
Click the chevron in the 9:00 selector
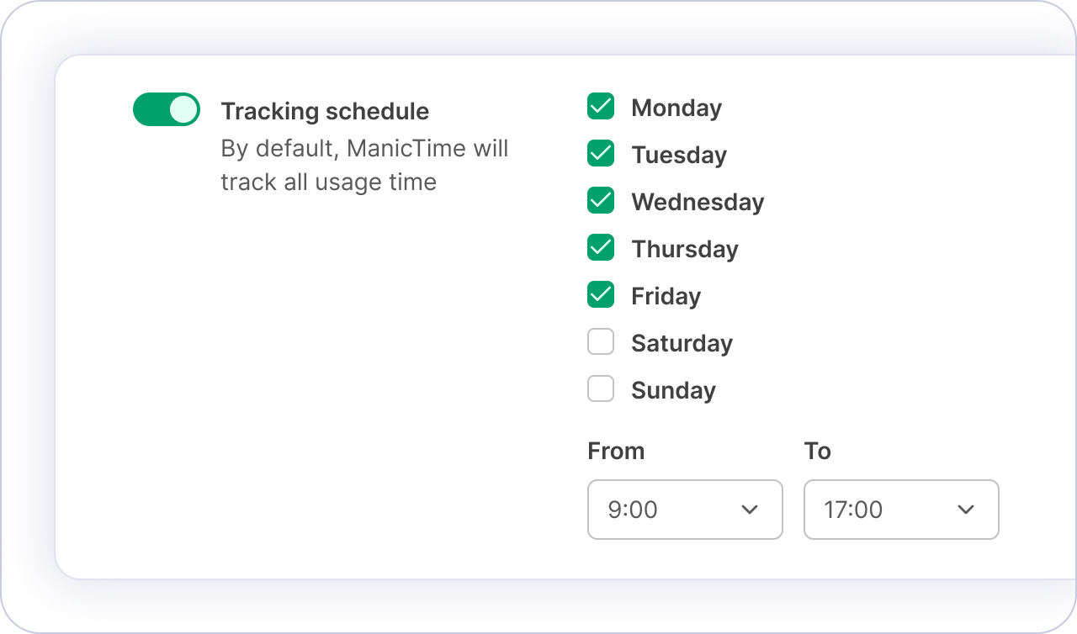tap(750, 510)
